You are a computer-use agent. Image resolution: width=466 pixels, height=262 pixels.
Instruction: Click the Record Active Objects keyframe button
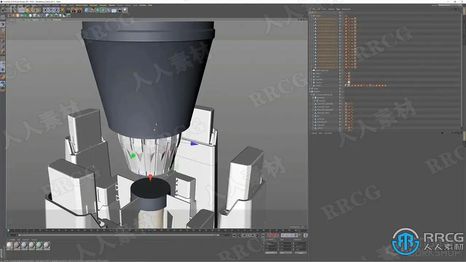pyautogui.click(x=268, y=235)
